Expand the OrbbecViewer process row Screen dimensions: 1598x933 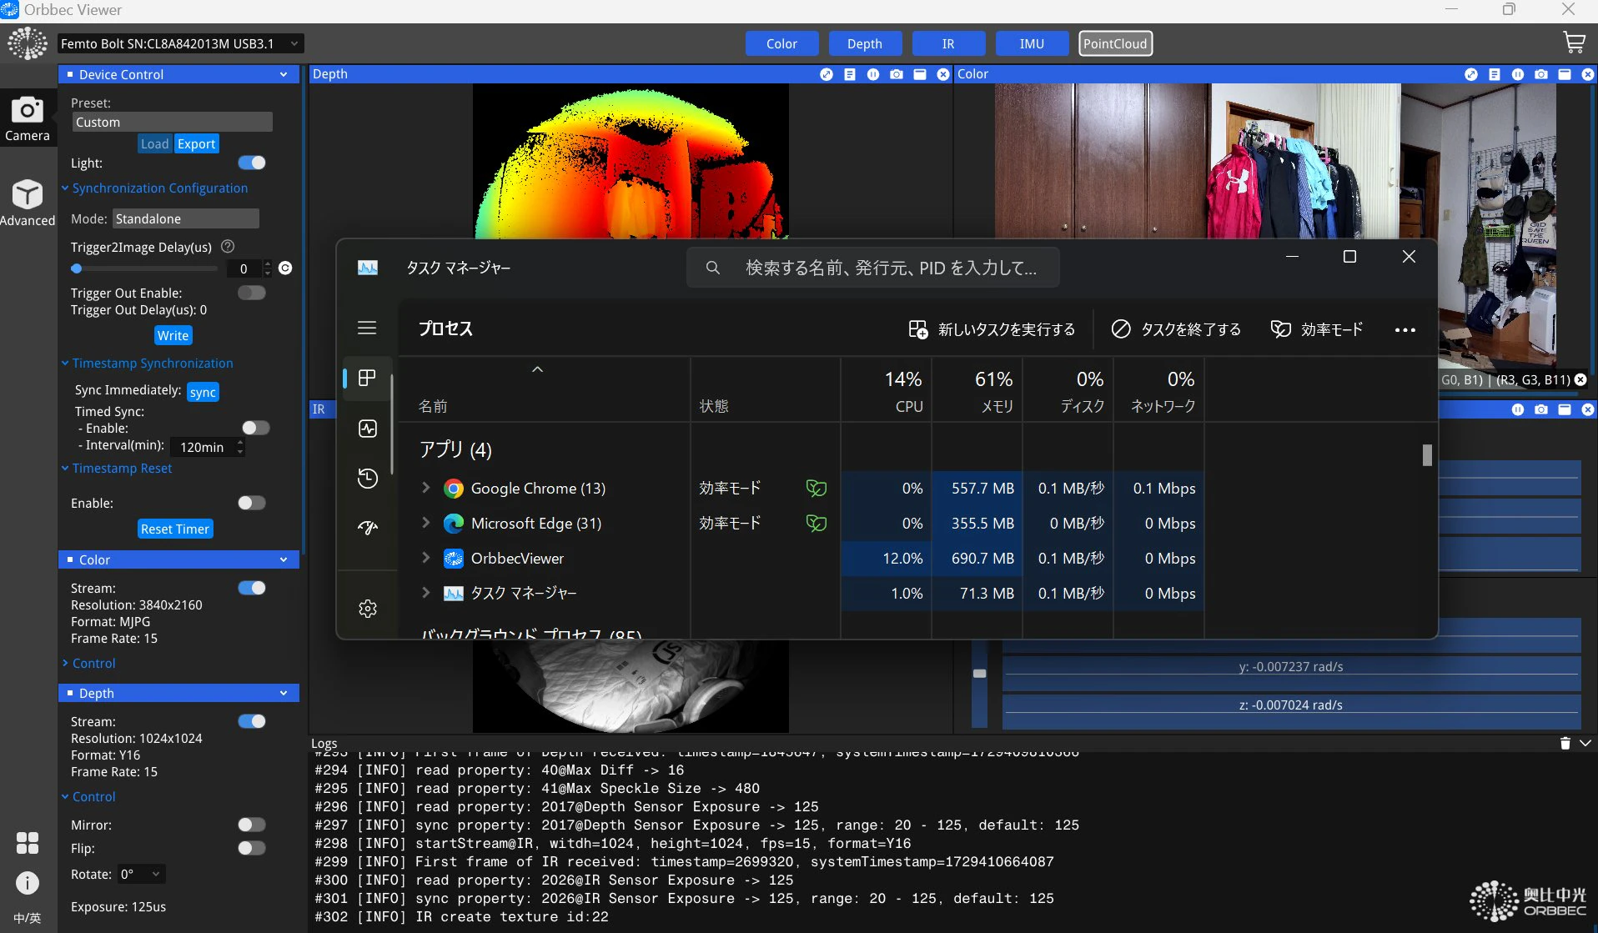[x=426, y=558]
